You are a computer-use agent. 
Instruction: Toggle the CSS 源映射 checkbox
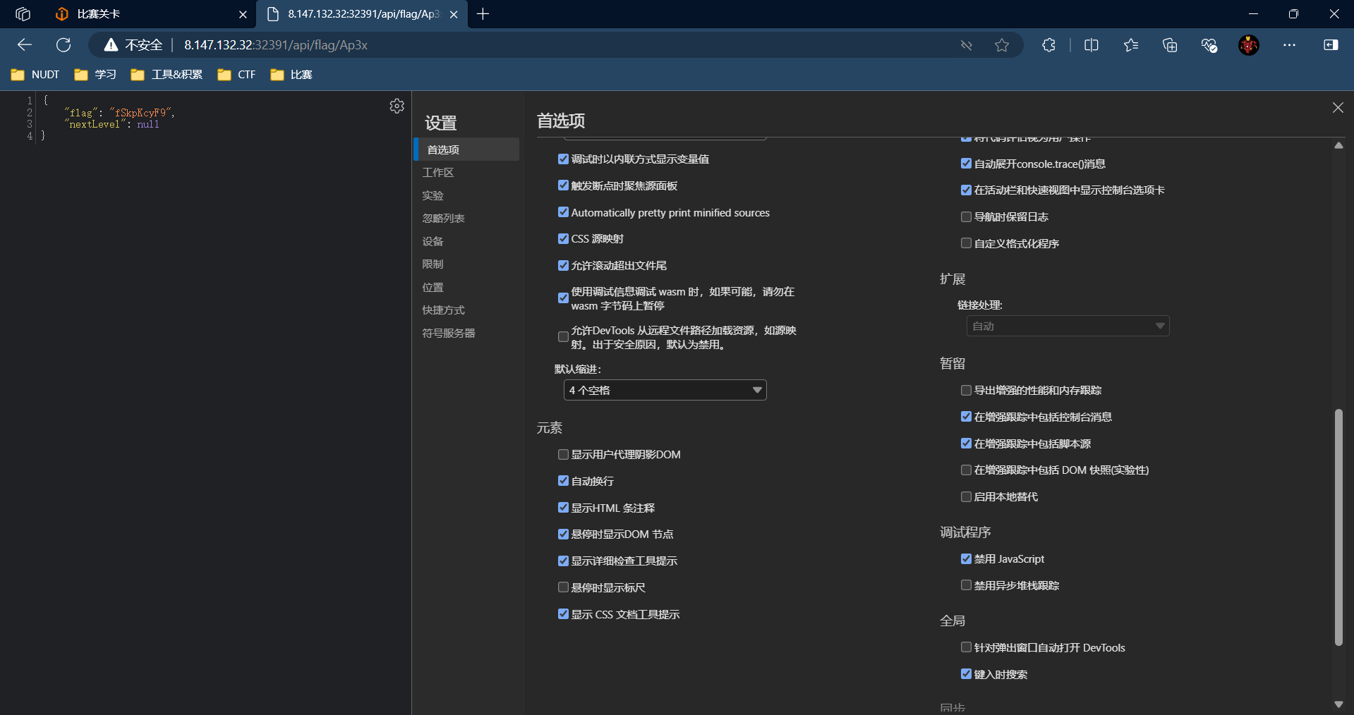coord(563,239)
